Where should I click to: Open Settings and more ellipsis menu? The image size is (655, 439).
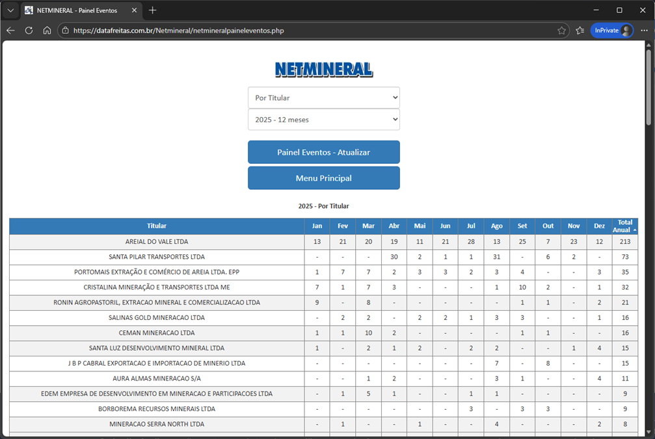pos(645,30)
